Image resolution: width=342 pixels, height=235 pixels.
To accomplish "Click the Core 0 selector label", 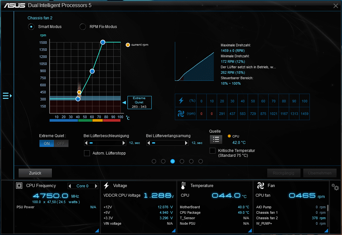I will pyautogui.click(x=82, y=186).
